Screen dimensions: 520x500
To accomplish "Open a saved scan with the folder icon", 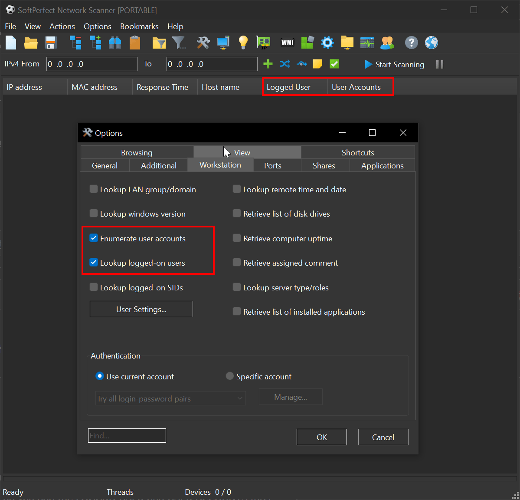I will pyautogui.click(x=31, y=43).
